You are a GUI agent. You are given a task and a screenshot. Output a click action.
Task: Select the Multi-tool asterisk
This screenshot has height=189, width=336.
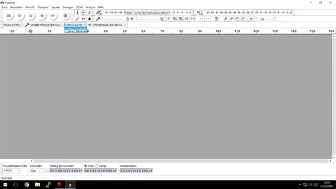(90, 19)
